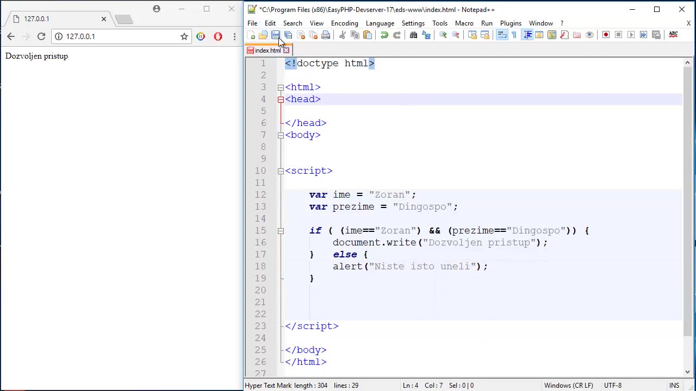Run macro multiple times icon
The width and height of the screenshot is (696, 391).
coord(643,35)
